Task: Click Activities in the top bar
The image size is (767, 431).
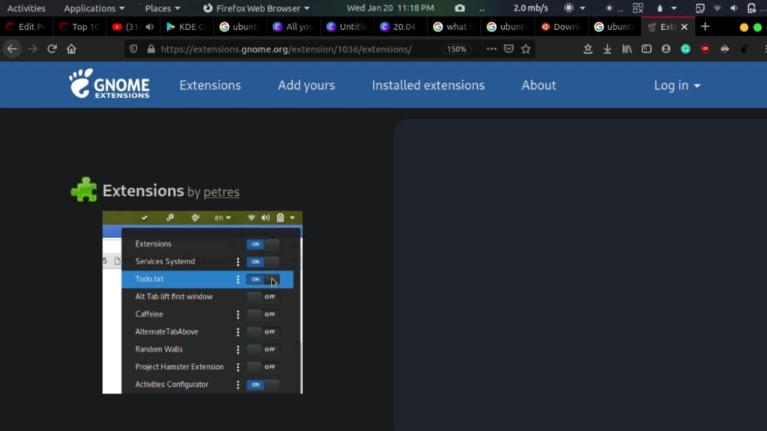Action: click(26, 8)
